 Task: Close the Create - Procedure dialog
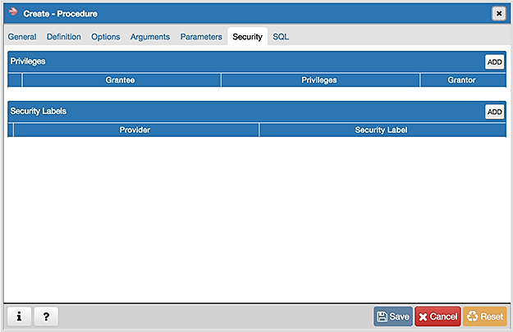(498, 13)
